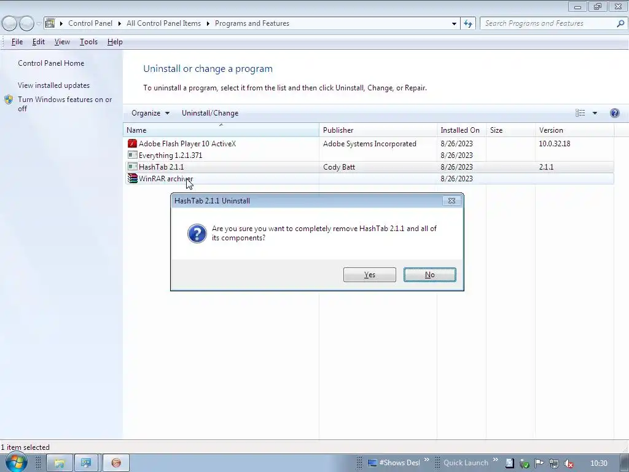Open the Edit menu
629x472 pixels.
point(39,42)
